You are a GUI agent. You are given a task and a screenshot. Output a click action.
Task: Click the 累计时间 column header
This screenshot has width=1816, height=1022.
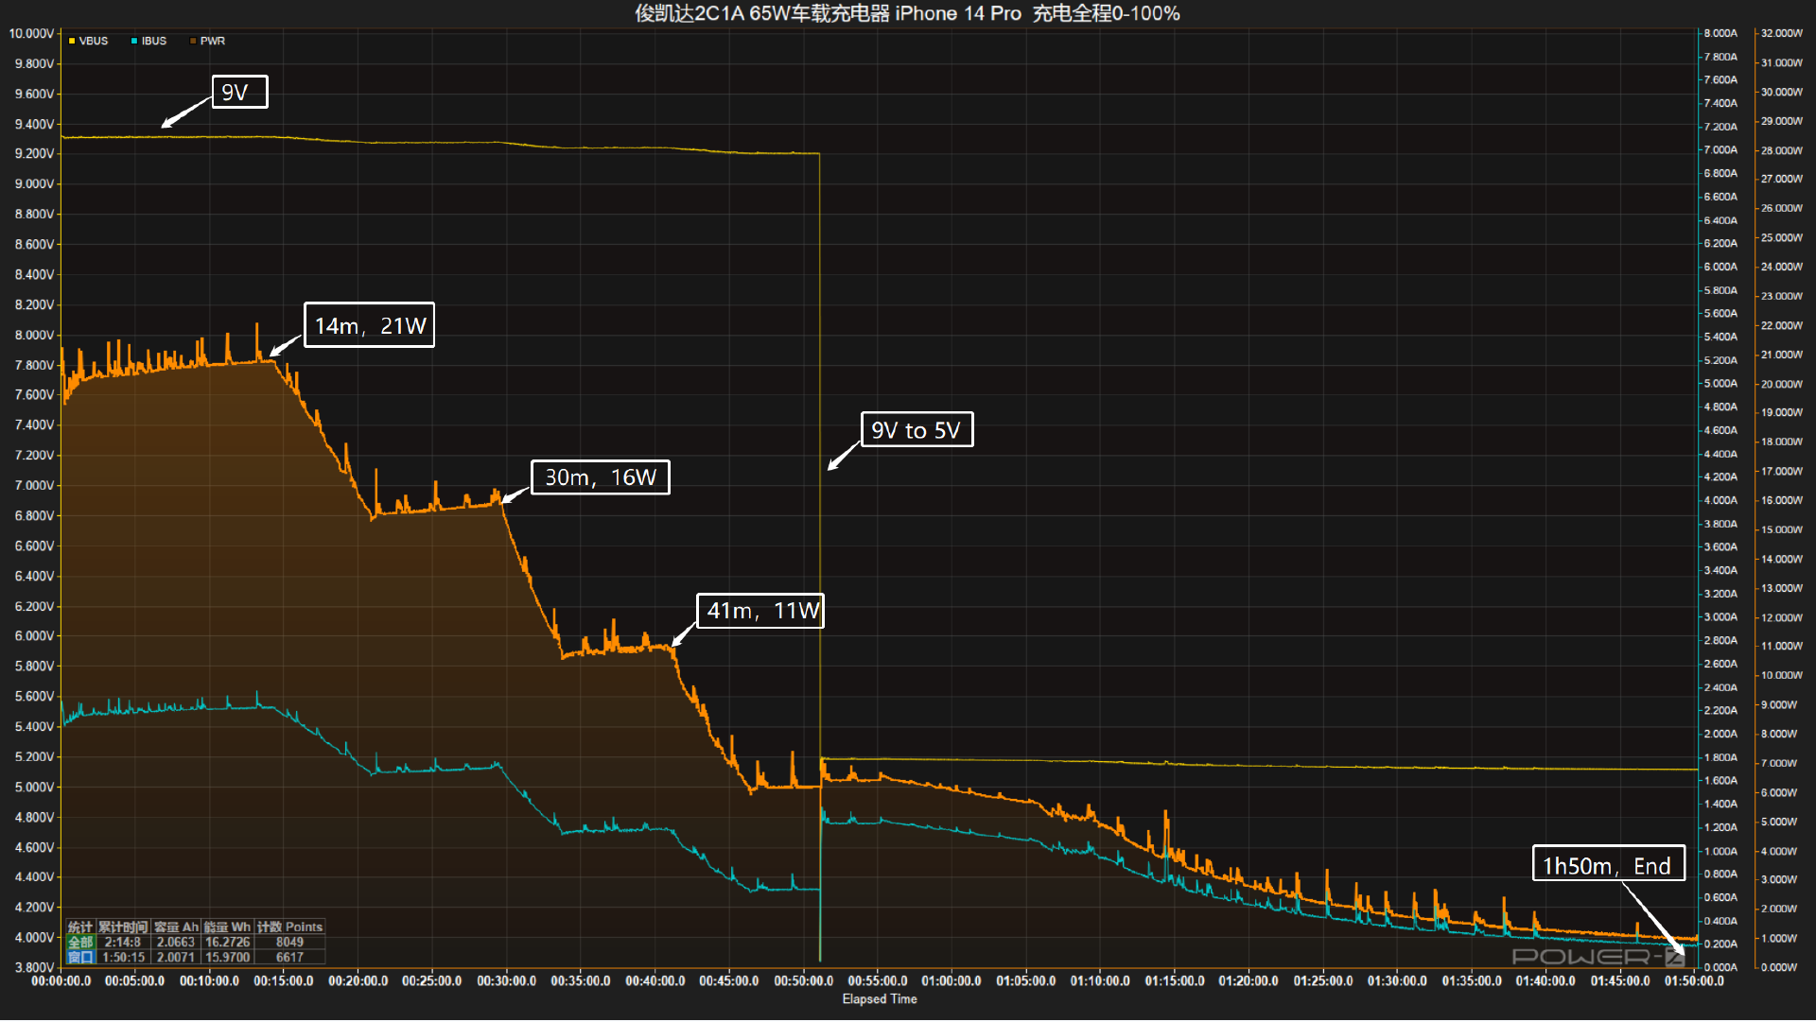123,927
